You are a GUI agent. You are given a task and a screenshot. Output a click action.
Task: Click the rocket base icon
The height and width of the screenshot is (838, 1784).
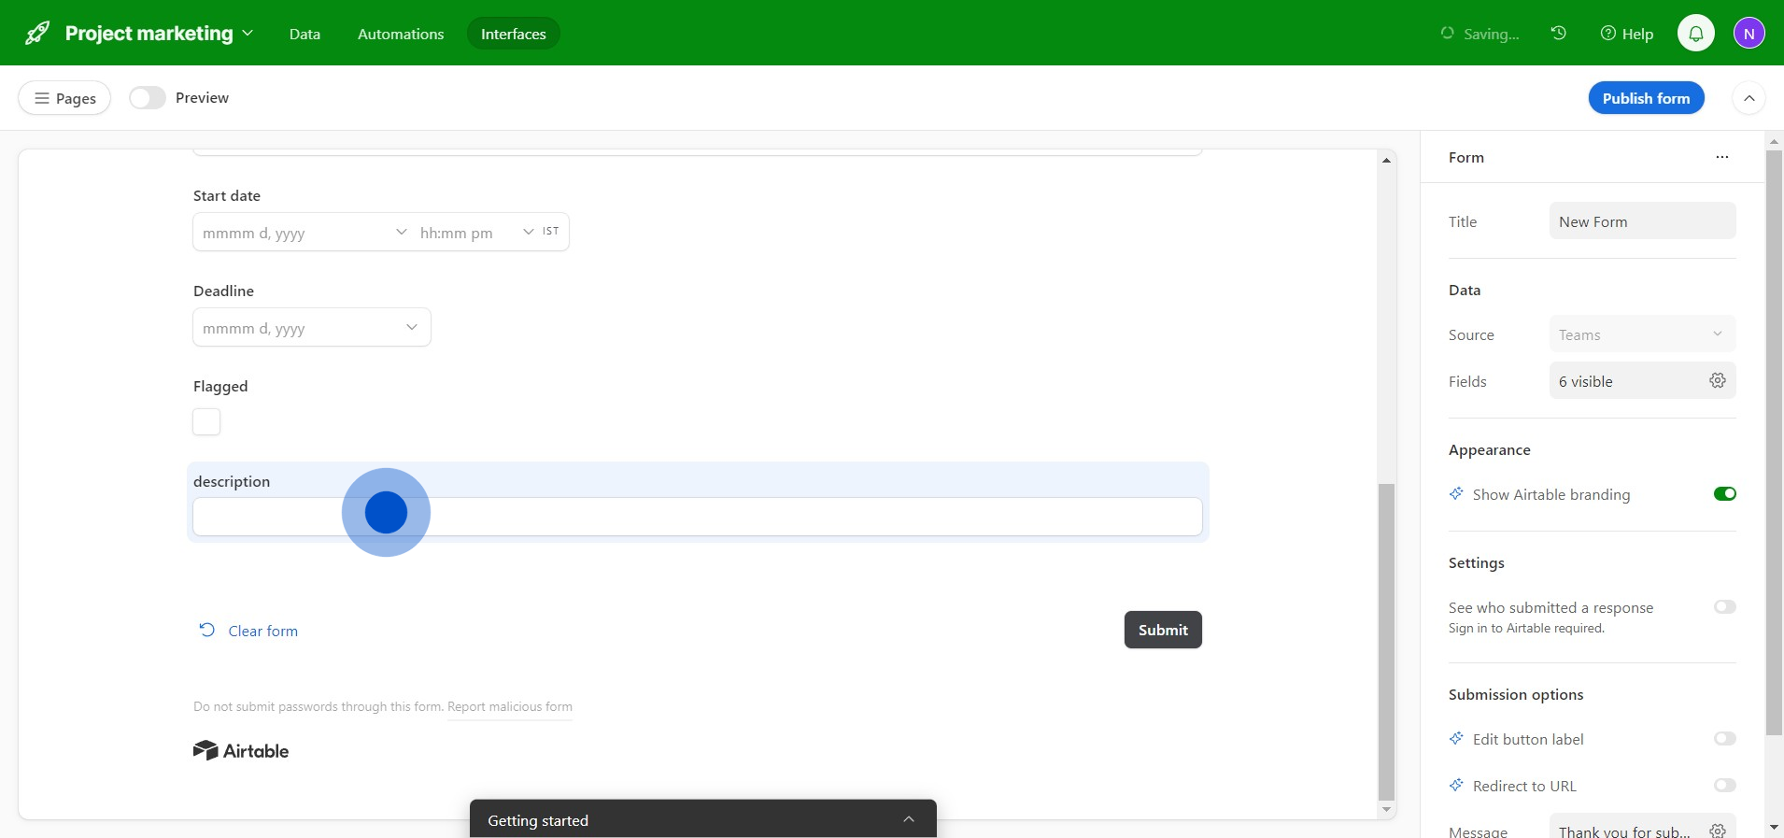37,34
